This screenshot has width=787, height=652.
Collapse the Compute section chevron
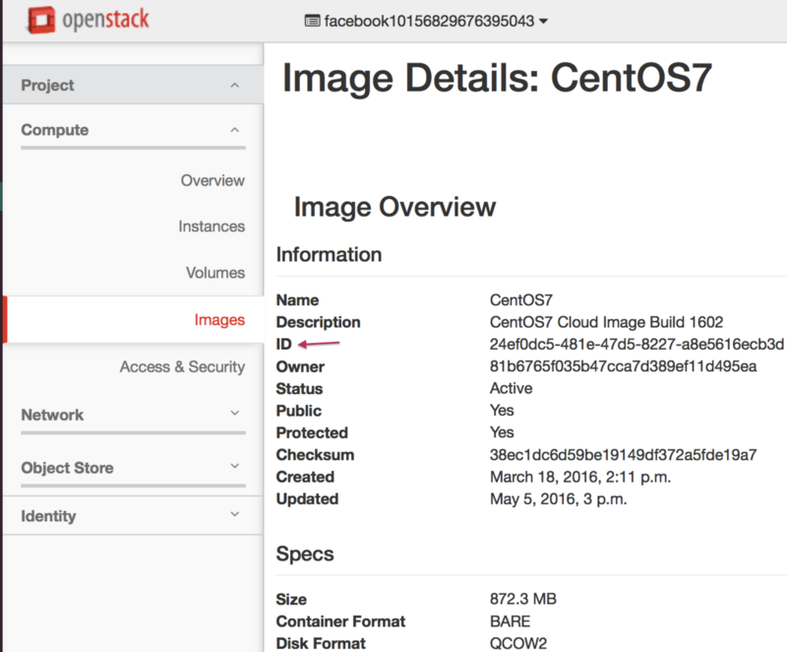tap(234, 130)
